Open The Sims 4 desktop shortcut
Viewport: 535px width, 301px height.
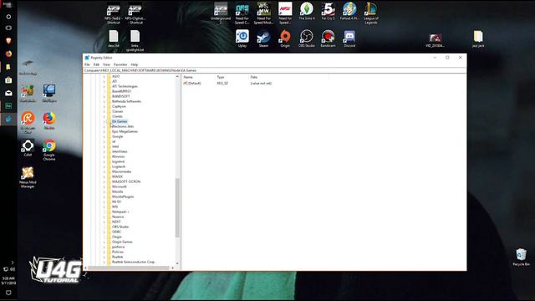click(x=307, y=11)
